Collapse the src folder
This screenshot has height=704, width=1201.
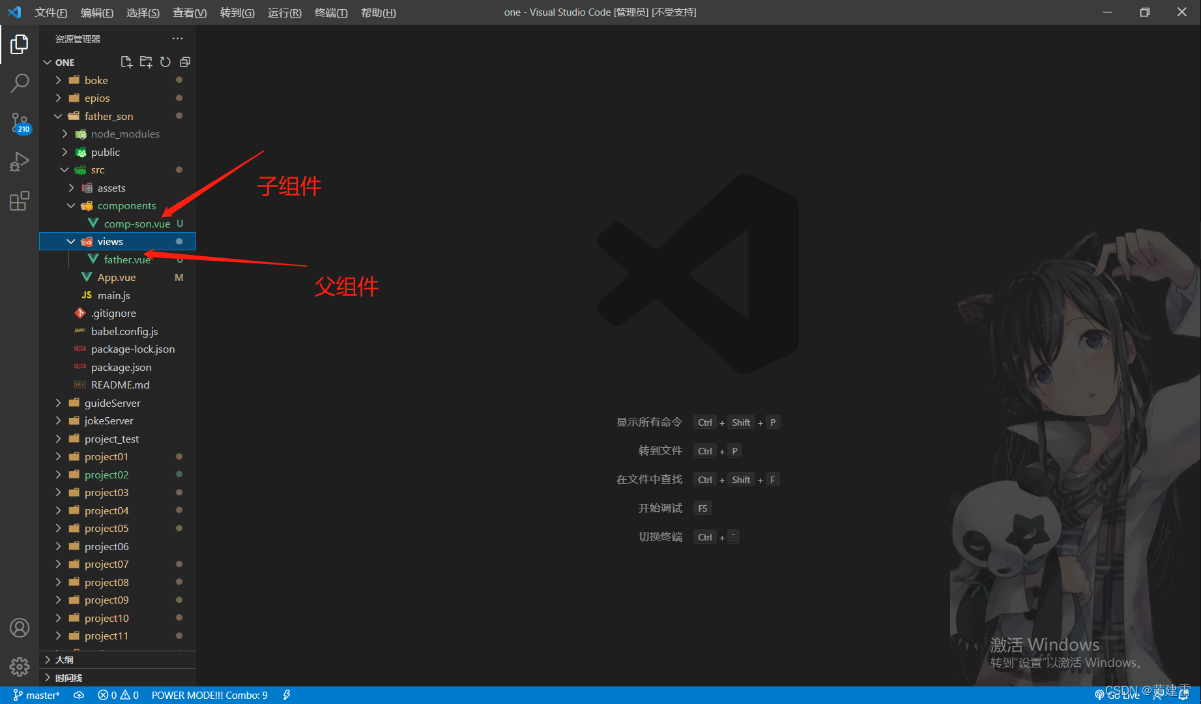click(x=65, y=169)
